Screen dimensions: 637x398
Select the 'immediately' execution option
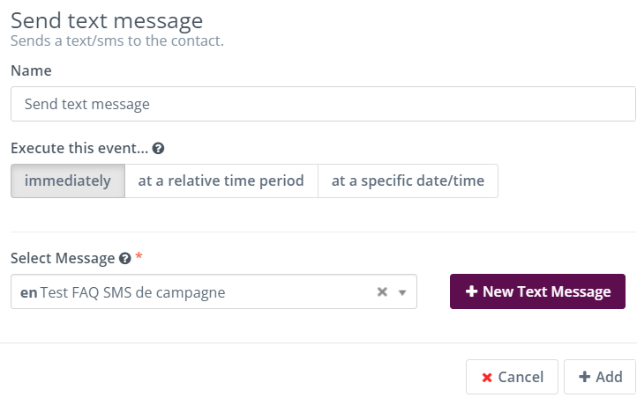68,181
